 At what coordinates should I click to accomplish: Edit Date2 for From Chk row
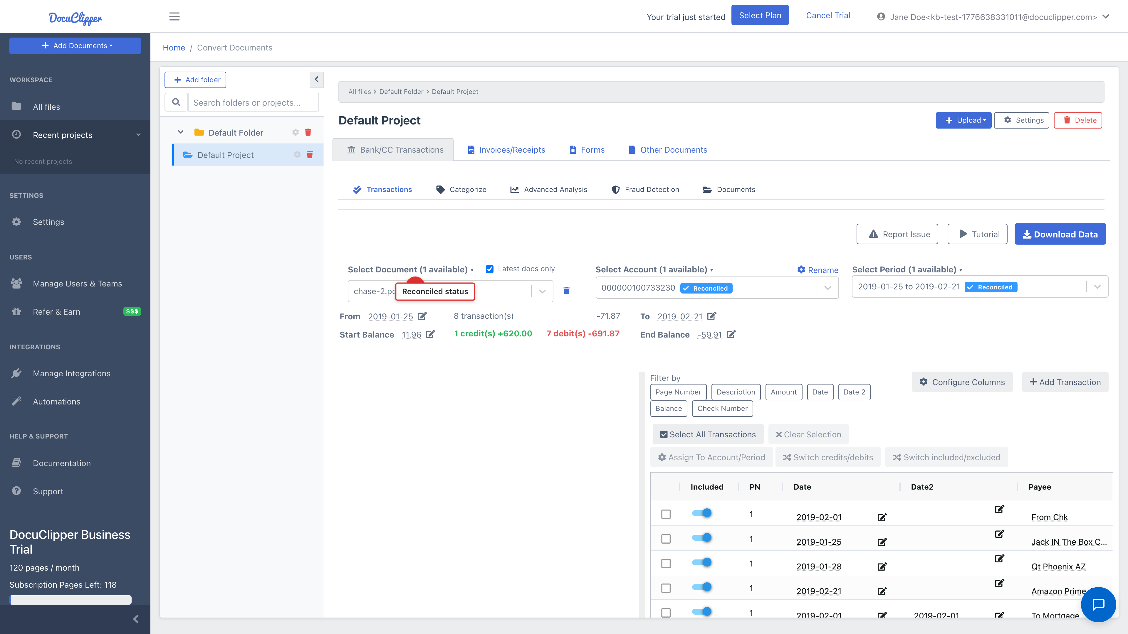tap(999, 509)
